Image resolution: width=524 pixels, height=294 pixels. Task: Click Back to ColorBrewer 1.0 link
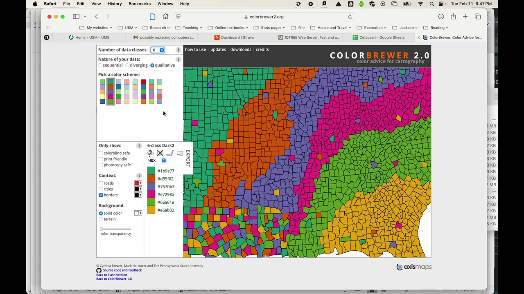point(114,279)
